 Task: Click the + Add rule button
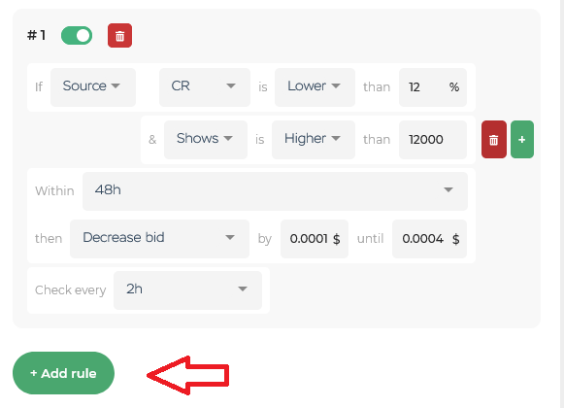click(x=63, y=373)
